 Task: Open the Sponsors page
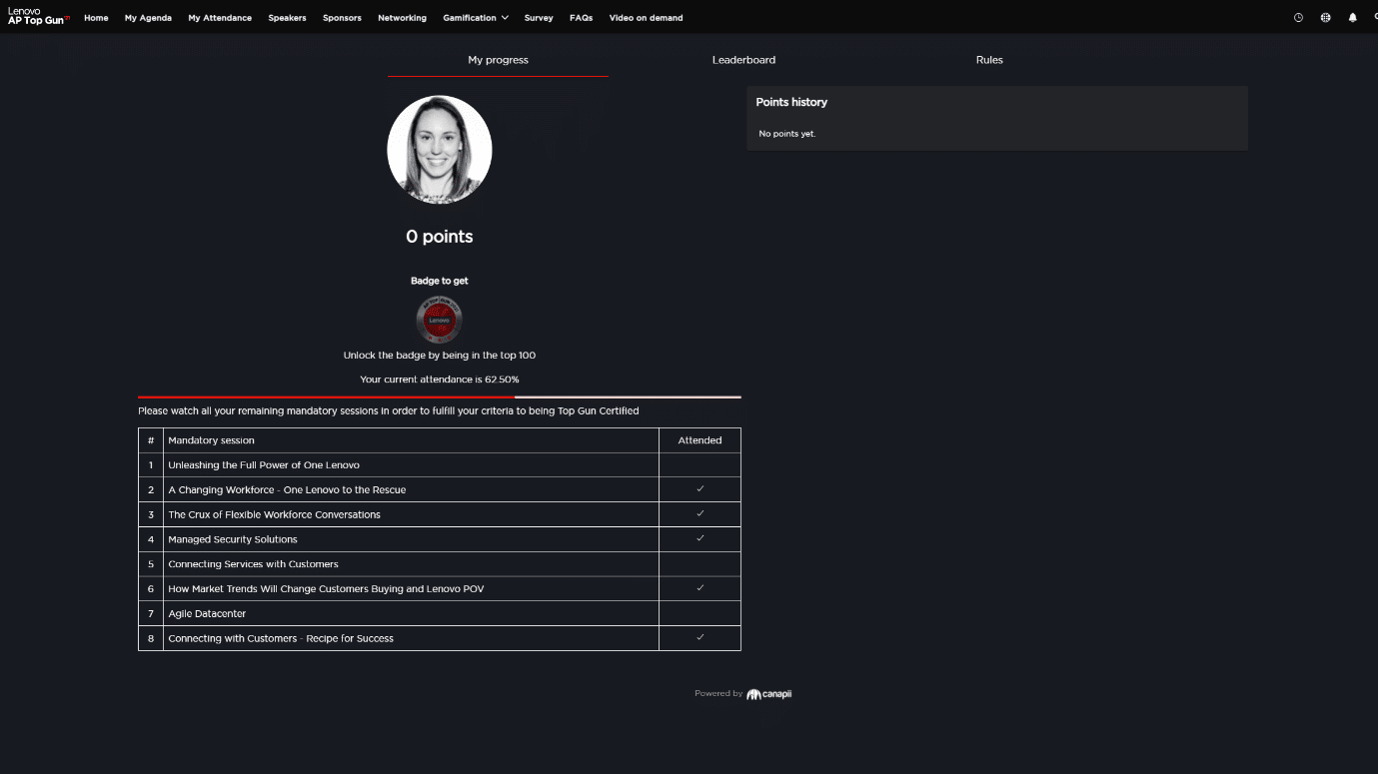point(342,18)
